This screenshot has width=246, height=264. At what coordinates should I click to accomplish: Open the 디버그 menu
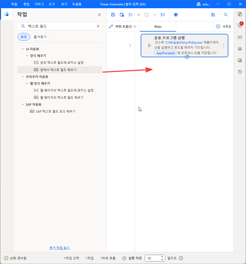coord(39,4)
